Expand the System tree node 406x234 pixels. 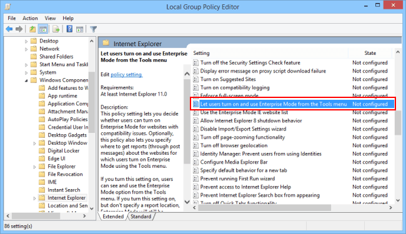coord(26,72)
